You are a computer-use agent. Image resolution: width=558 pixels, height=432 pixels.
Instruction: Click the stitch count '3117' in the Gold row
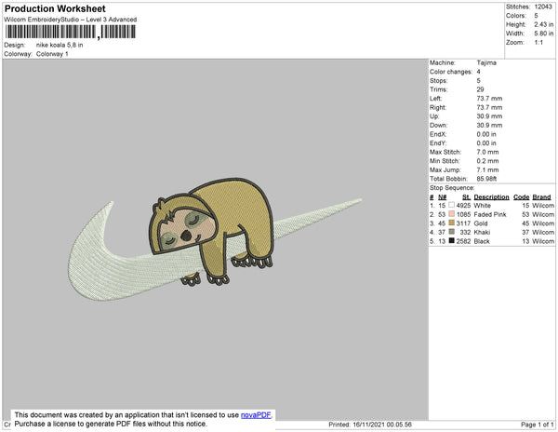pyautogui.click(x=463, y=223)
